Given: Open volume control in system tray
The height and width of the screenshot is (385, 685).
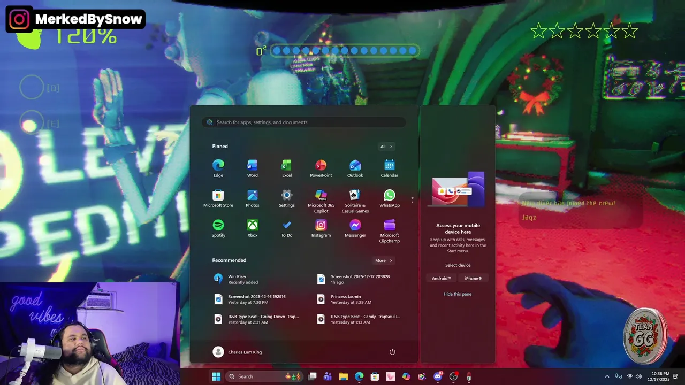Looking at the screenshot, I should (638, 376).
